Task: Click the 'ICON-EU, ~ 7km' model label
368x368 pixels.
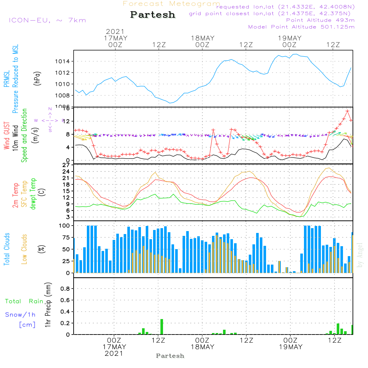Action: [47, 20]
